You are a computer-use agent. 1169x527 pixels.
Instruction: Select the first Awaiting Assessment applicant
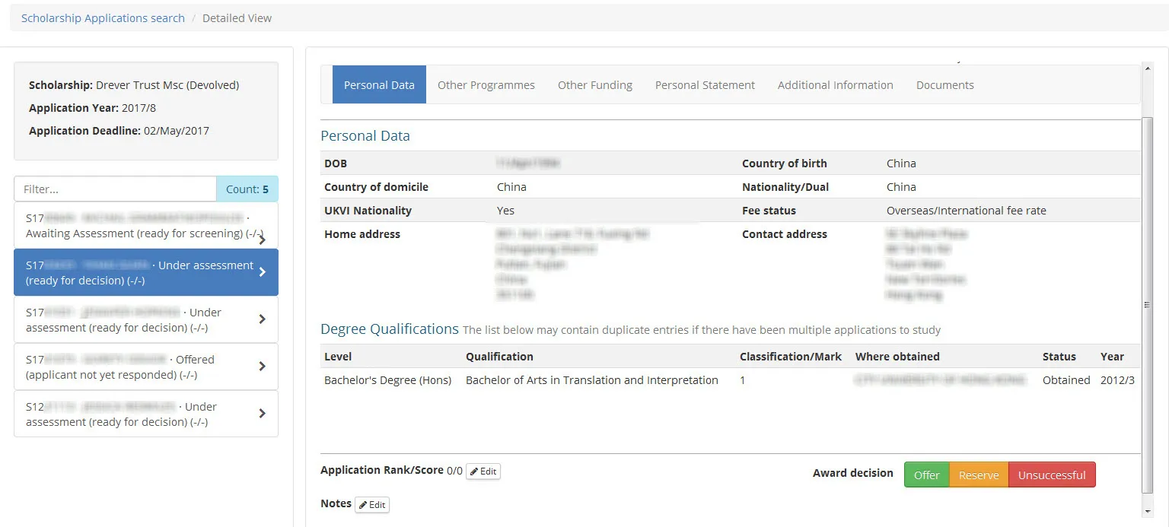137,225
